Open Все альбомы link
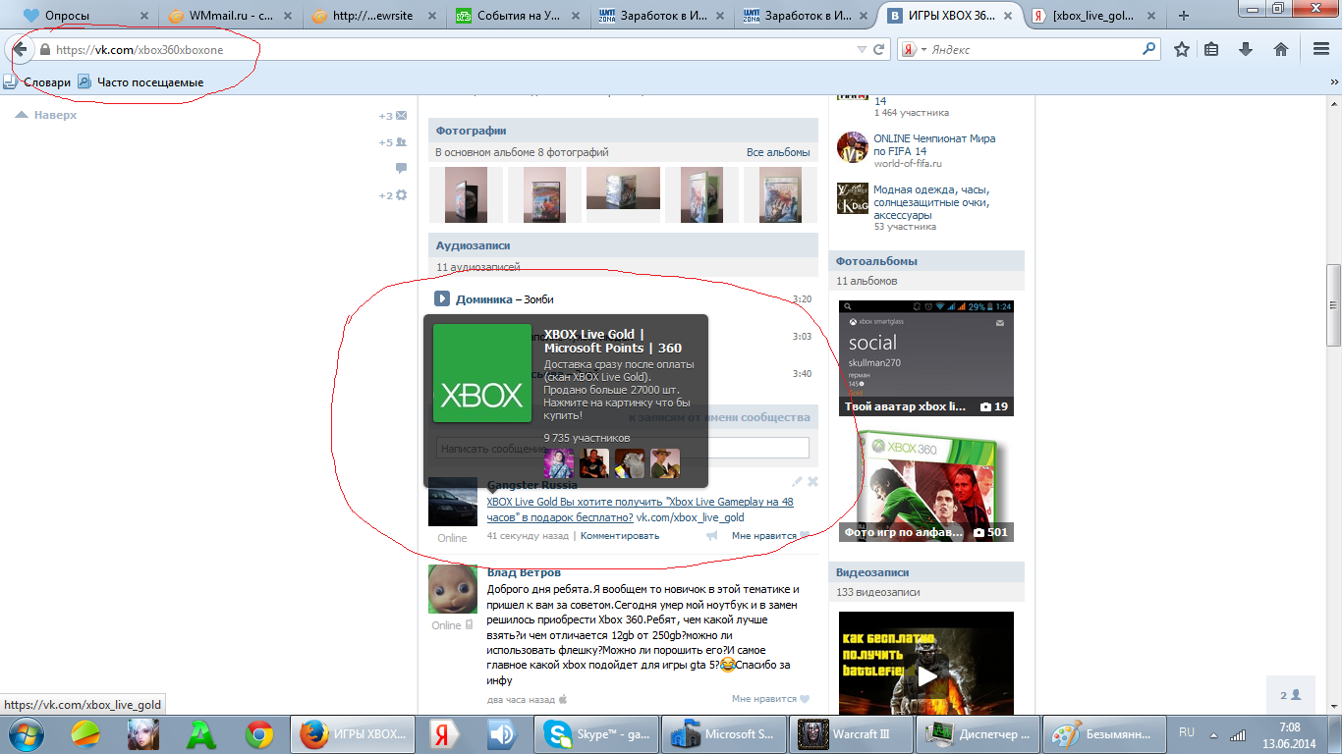This screenshot has width=1342, height=754. pos(778,152)
